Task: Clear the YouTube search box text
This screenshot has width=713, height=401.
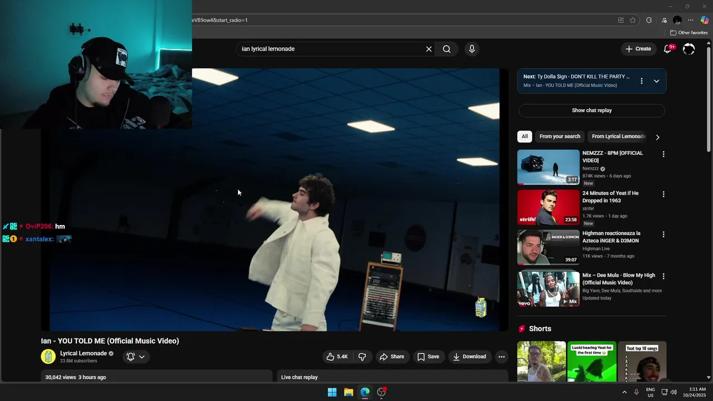Action: 429,49
